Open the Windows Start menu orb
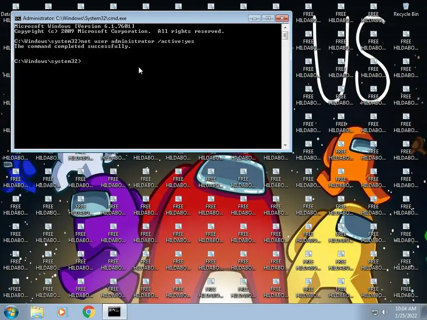Screen dimensions: 427x320 coord(11,312)
